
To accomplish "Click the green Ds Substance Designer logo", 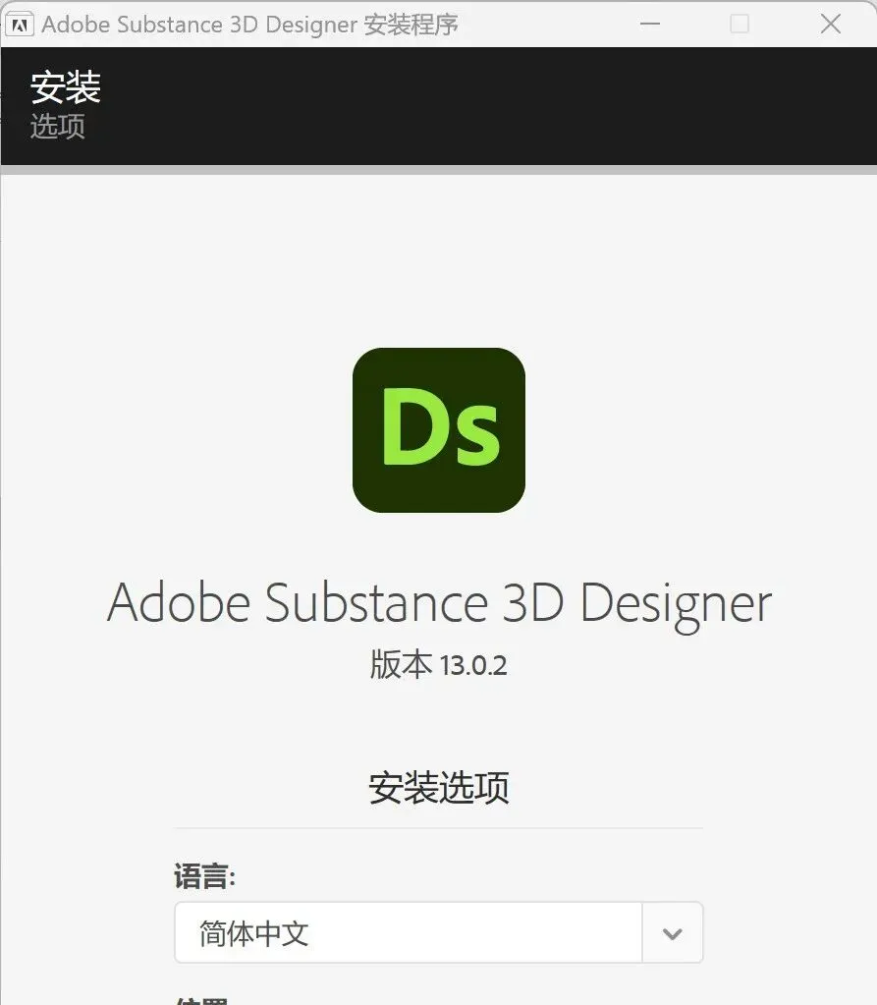I will [x=439, y=430].
